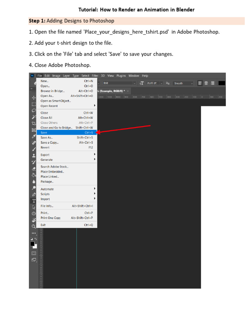Click the font size icon
The image size is (250, 333).
(x=142, y=83)
